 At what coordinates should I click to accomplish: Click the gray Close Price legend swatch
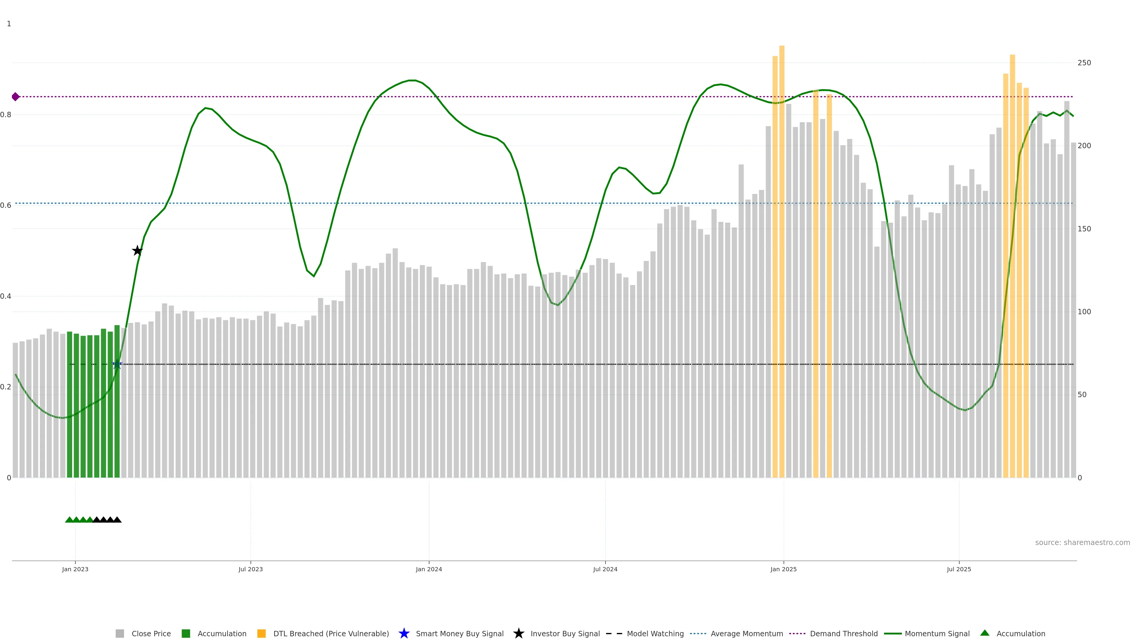coord(120,633)
